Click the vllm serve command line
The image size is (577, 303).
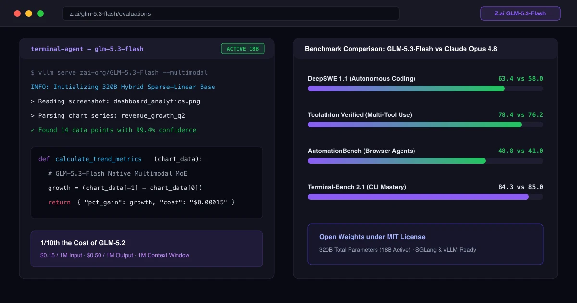tap(119, 73)
